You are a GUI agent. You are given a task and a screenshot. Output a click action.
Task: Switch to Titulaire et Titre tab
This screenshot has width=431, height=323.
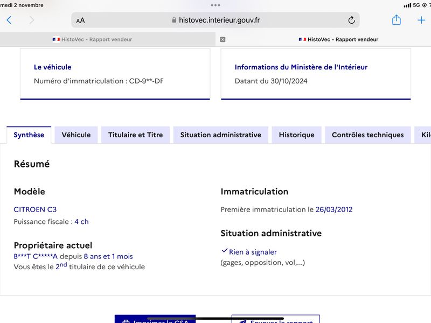[136, 135]
